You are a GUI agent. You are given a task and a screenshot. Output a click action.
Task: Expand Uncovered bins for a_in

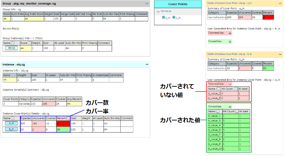230,33
